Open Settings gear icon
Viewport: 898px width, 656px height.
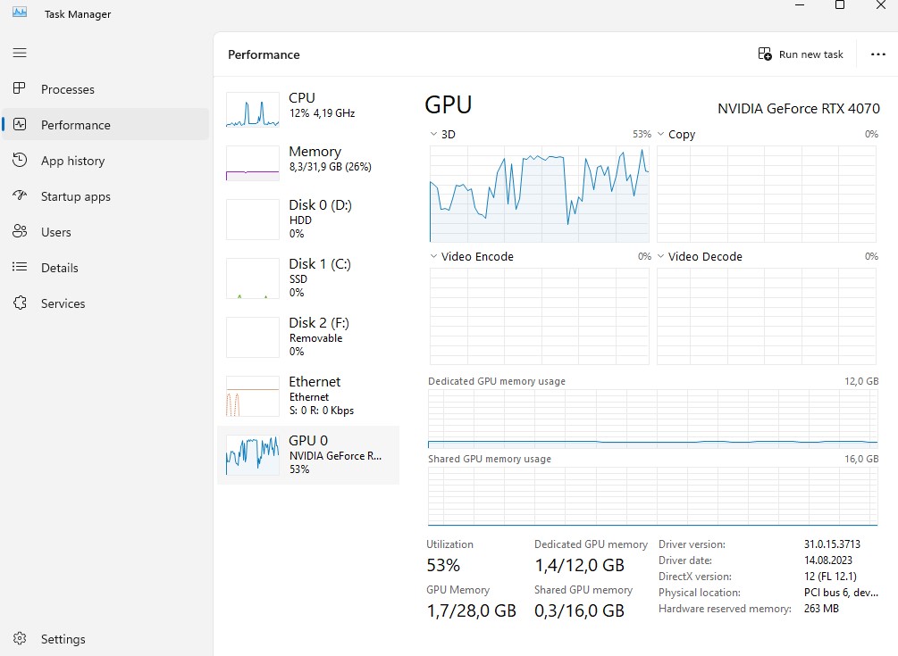pyautogui.click(x=20, y=639)
